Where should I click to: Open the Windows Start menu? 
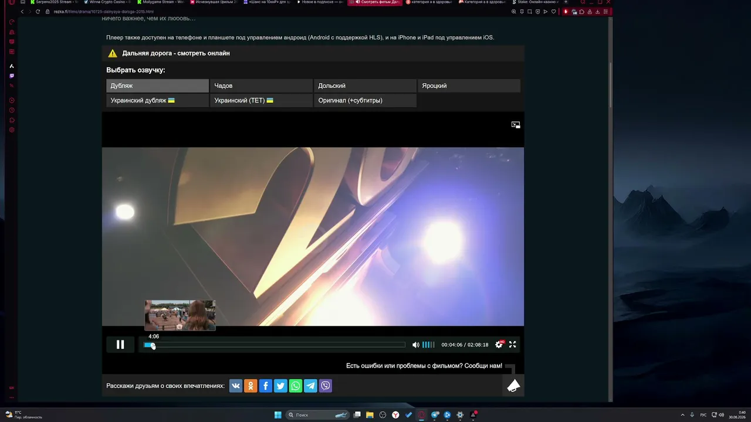(278, 415)
